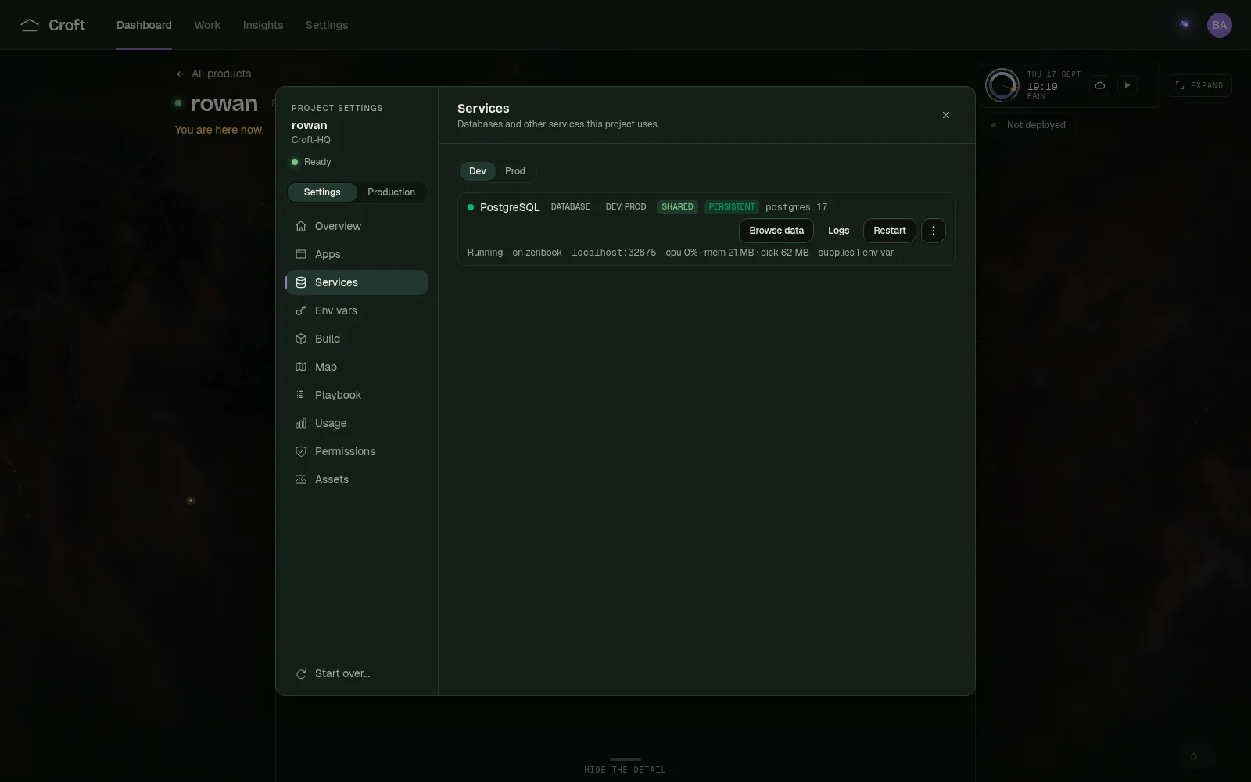The height and width of the screenshot is (782, 1251).
Task: Open the PostgreSQL more options menu
Action: click(933, 231)
